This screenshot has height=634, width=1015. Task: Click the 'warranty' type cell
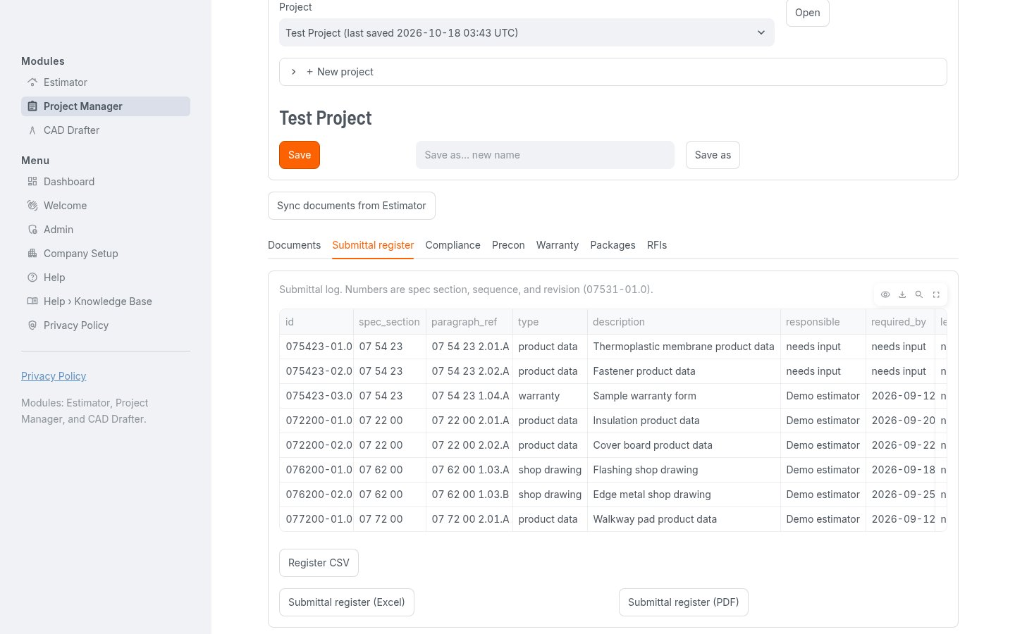tap(550, 396)
